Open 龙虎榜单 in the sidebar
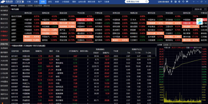The height and width of the screenshot is (104, 208). [x=4, y=48]
